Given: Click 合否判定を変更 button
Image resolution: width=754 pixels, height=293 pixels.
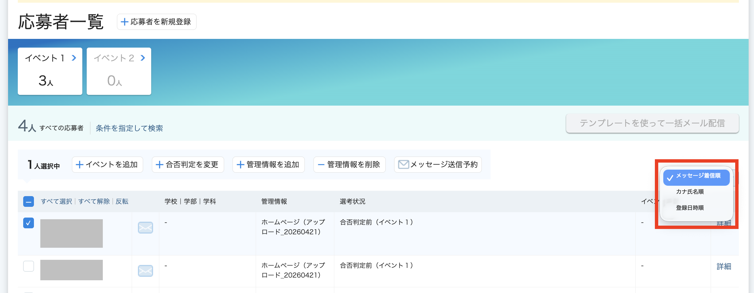Looking at the screenshot, I should pos(188,165).
